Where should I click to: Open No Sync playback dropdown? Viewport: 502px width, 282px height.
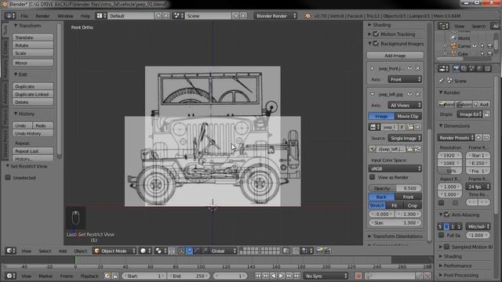326,276
